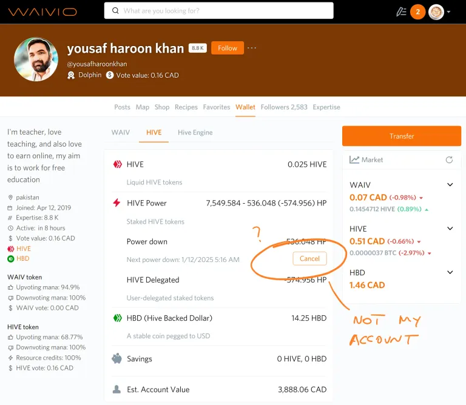Focus the 'What are you looking for?' search field
The image size is (466, 405).
point(218,11)
